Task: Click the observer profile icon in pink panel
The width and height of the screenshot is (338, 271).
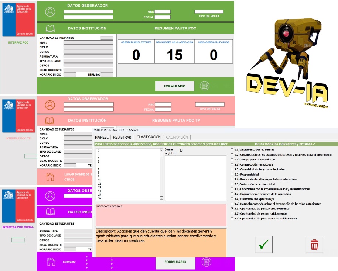Action: click(50, 105)
